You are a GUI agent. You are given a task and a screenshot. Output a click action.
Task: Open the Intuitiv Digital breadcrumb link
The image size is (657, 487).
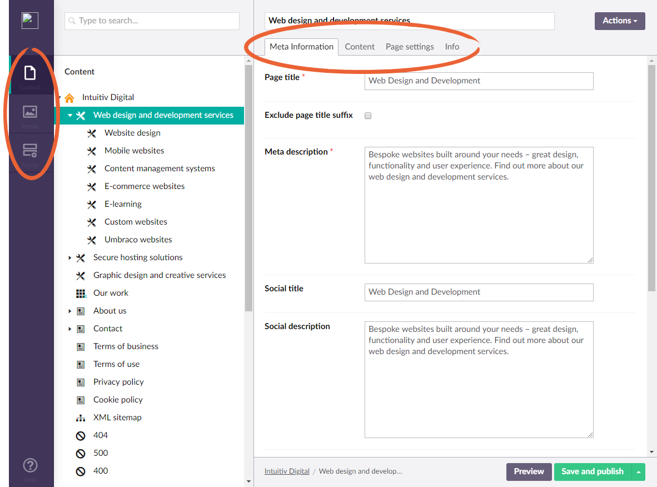click(x=287, y=471)
